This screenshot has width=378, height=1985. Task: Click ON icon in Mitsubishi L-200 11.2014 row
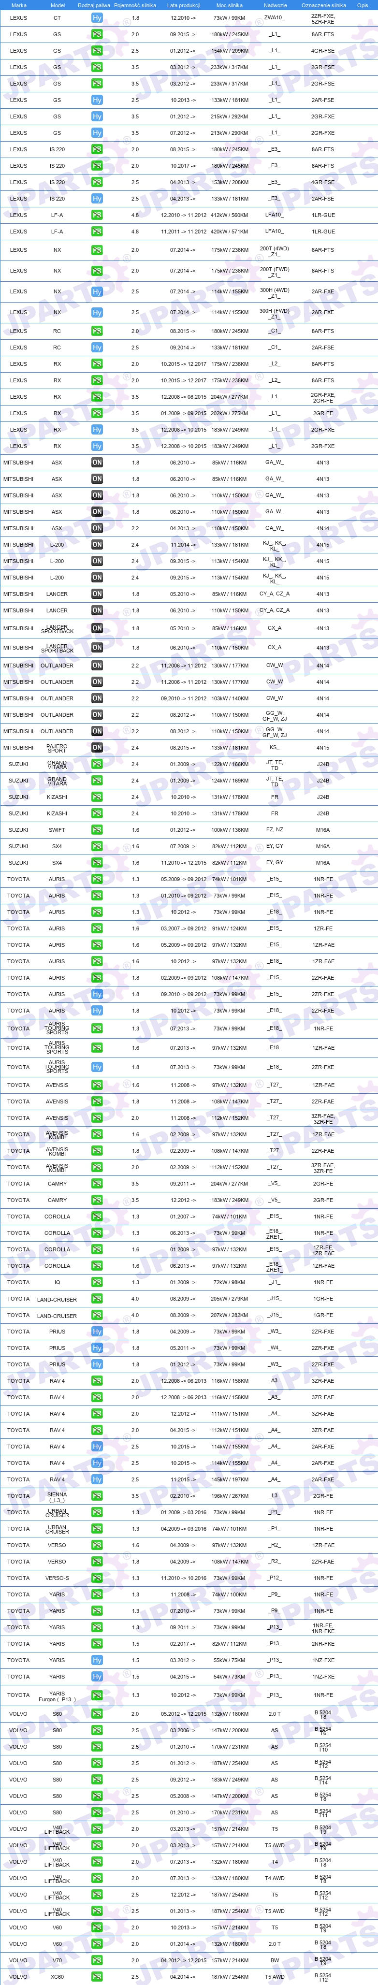pyautogui.click(x=96, y=545)
